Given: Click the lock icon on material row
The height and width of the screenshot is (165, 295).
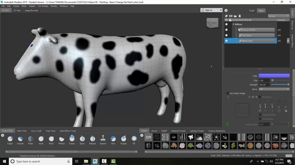Looking at the screenshot, I should (230, 20).
